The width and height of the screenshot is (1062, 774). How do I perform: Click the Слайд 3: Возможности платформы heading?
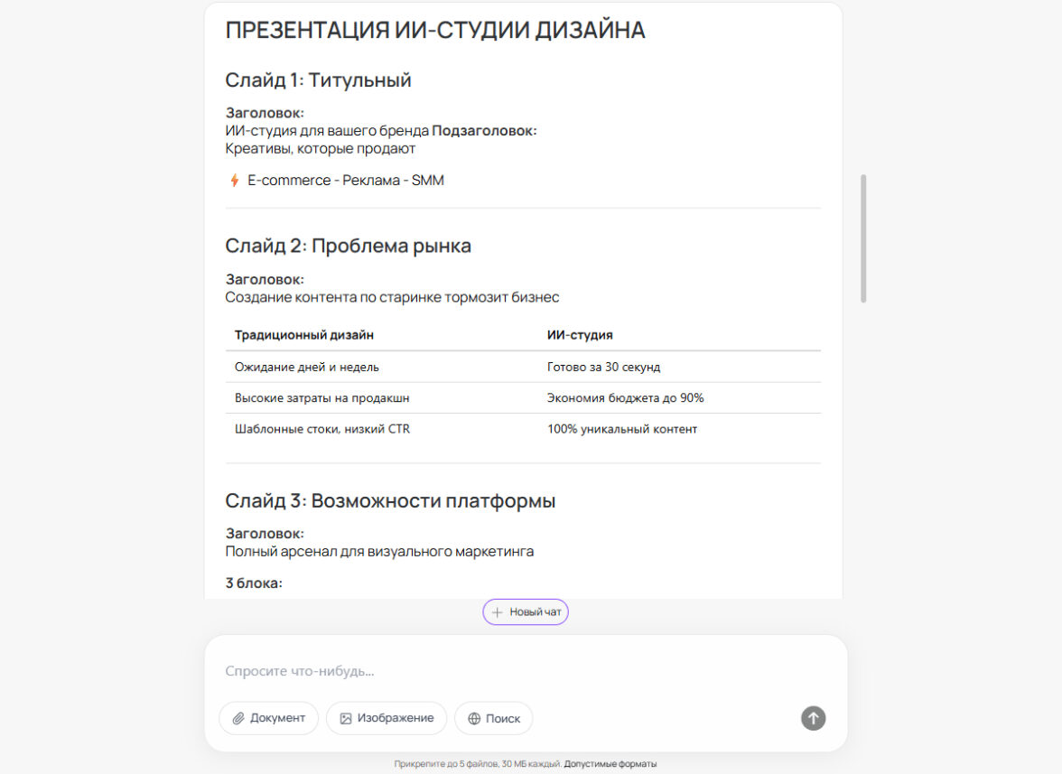coord(390,500)
